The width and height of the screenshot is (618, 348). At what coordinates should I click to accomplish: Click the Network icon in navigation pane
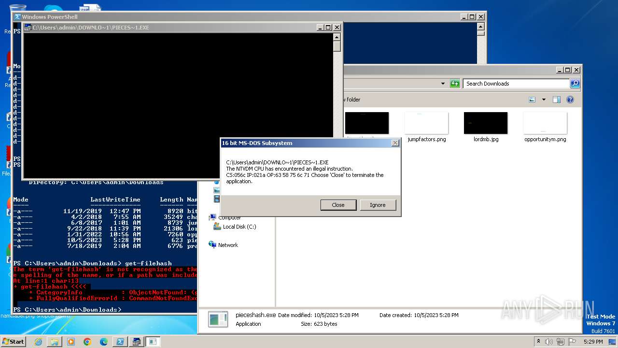[212, 245]
